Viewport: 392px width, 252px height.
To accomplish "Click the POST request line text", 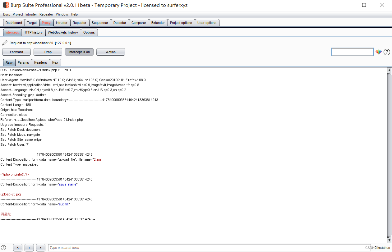I will coord(36,70).
